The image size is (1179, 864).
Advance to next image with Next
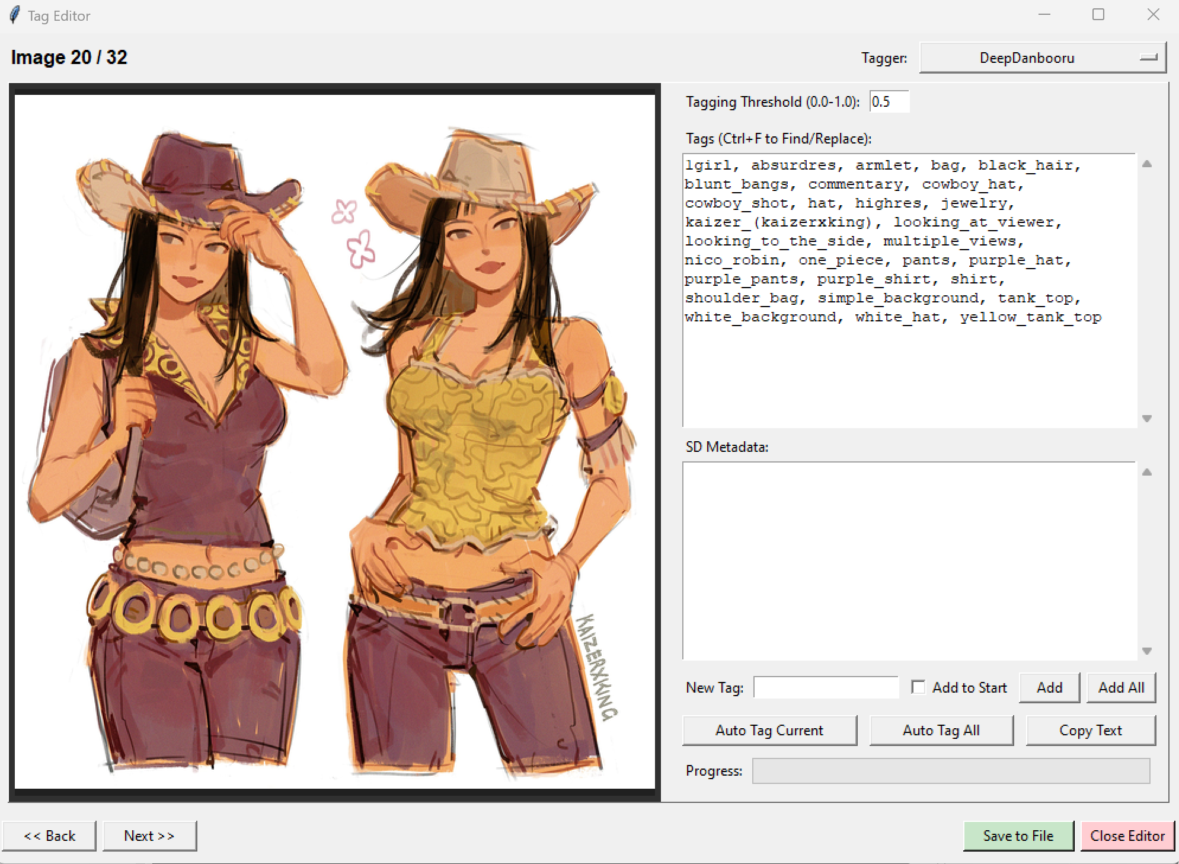149,836
